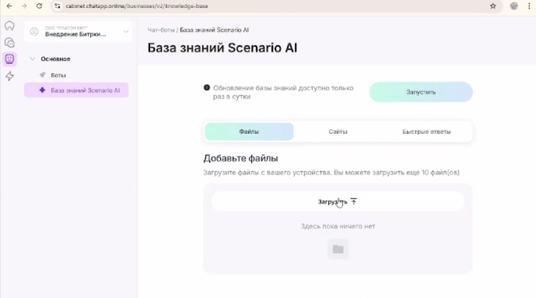Click the rocket icon beside Боты
536x298 pixels.
tap(42, 75)
